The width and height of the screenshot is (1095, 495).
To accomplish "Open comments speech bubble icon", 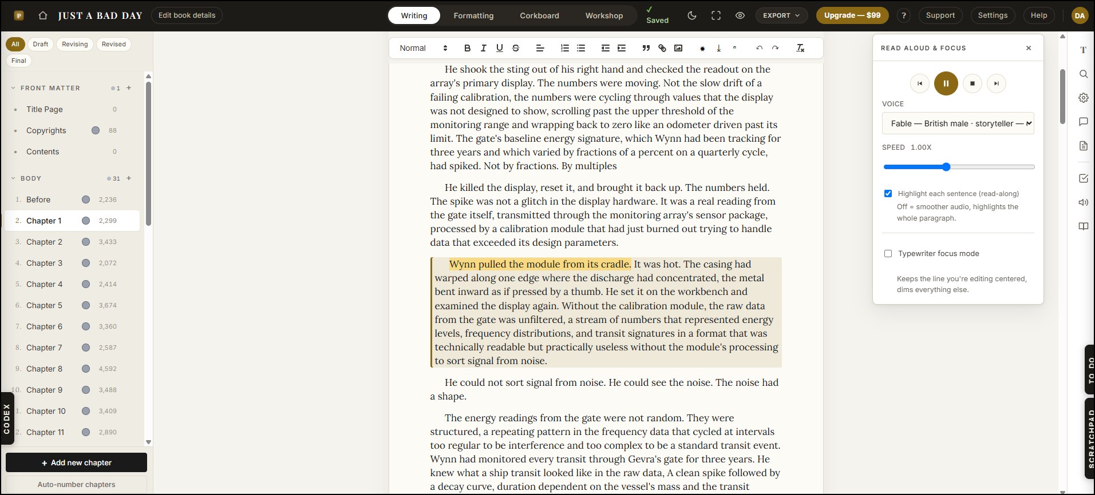I will pyautogui.click(x=1083, y=122).
